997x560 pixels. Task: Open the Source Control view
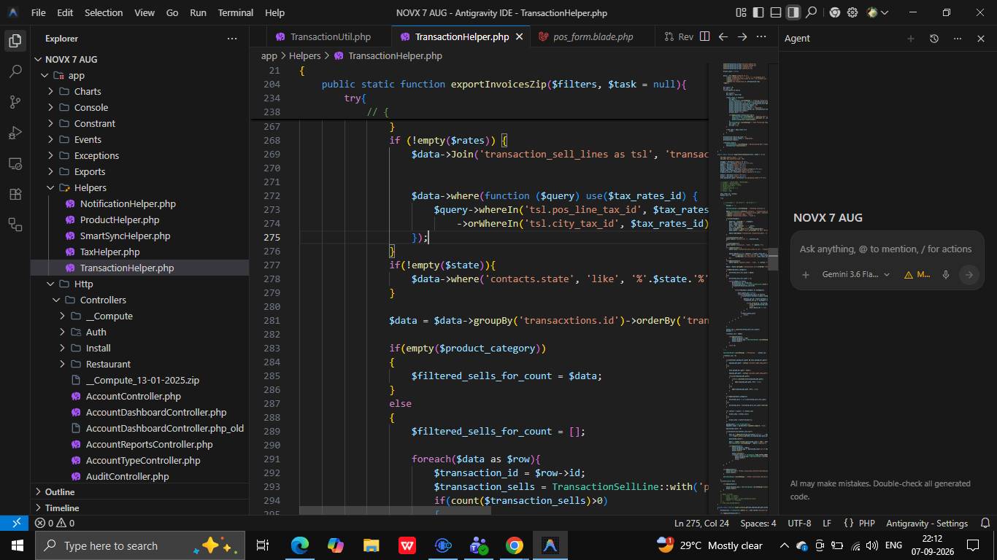(x=15, y=102)
